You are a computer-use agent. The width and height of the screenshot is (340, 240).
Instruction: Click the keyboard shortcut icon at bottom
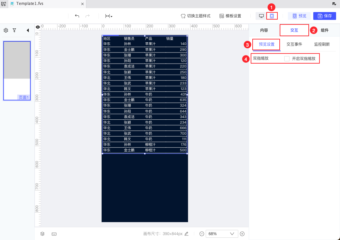click(x=54, y=234)
